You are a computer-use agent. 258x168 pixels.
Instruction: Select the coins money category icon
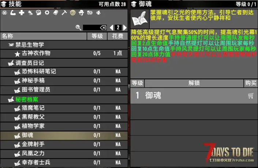(x=90, y=13)
